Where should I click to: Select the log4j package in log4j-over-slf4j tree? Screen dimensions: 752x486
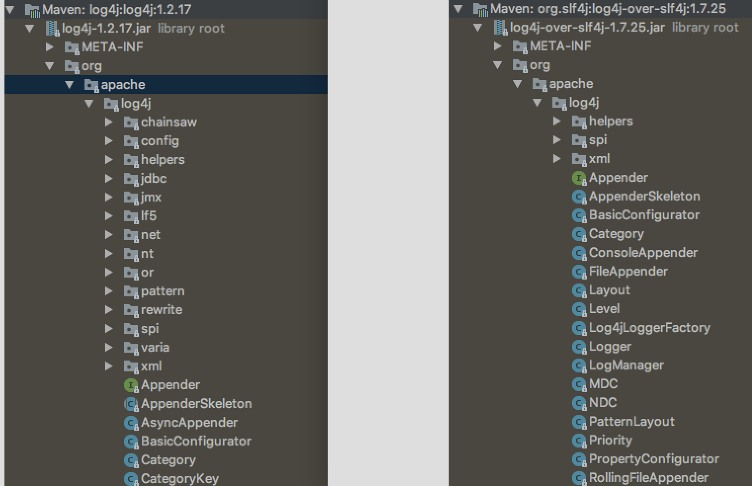[584, 102]
